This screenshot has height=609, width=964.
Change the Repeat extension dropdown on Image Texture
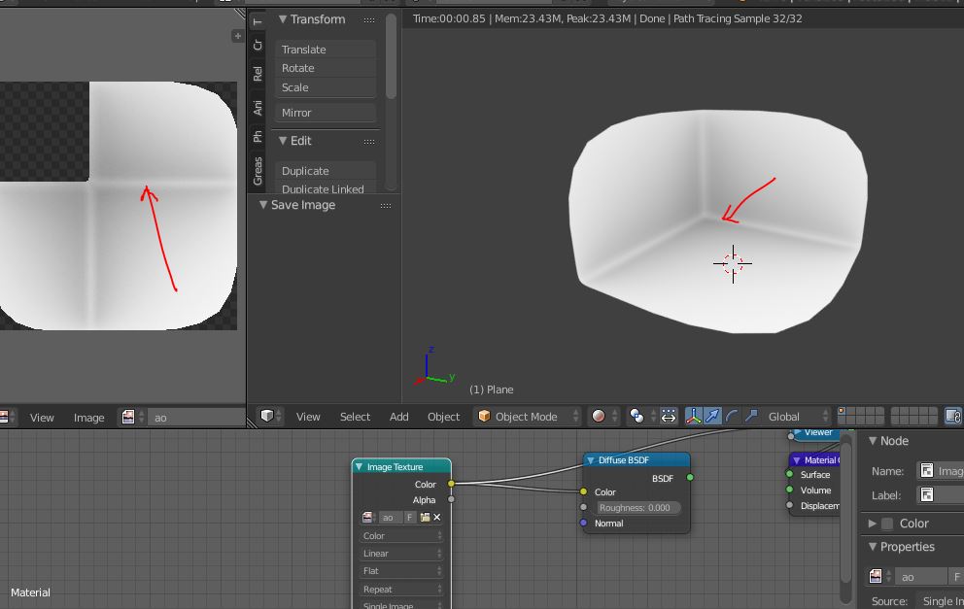400,589
